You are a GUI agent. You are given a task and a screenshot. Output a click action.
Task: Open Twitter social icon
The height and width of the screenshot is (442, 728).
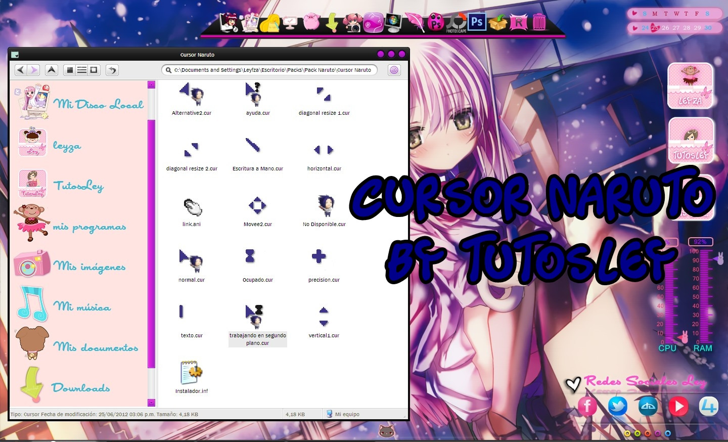pyautogui.click(x=617, y=406)
